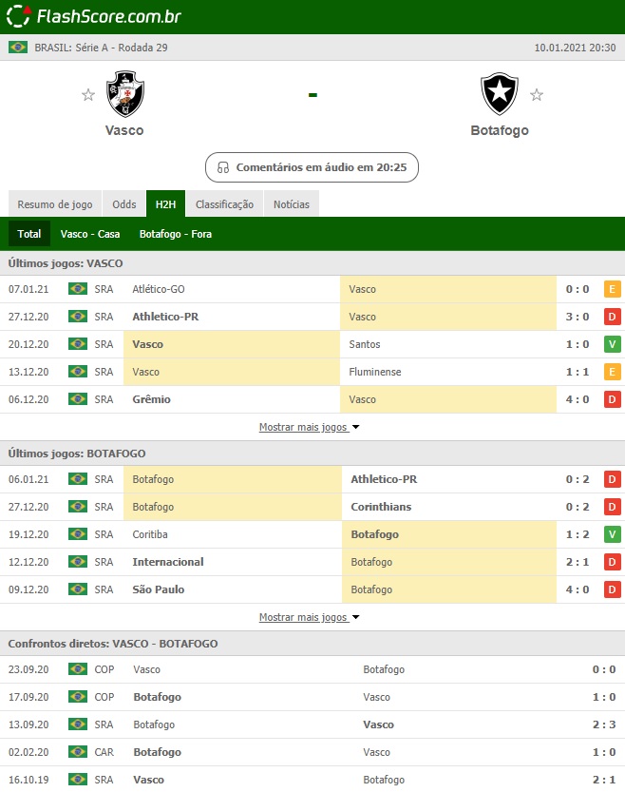This screenshot has width=625, height=792.
Task: Open BRASIL: Série A - Rodada 29 link
Action: pyautogui.click(x=101, y=48)
